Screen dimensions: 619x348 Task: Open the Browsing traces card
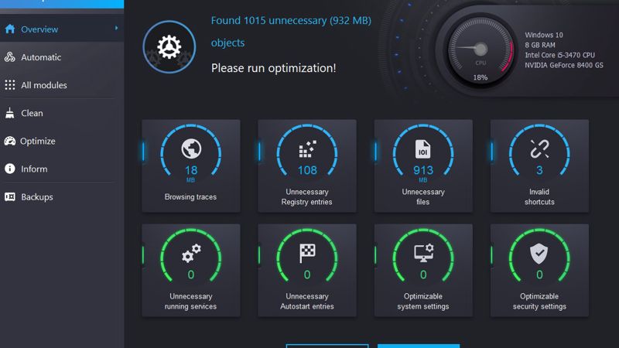coord(191,165)
